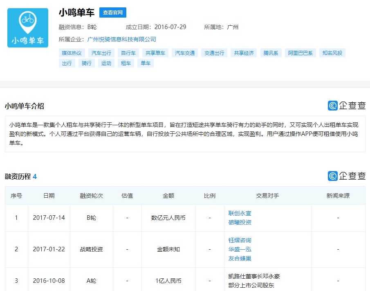Select the 腾讯系 tag
The width and height of the screenshot is (370, 291).
271,53
